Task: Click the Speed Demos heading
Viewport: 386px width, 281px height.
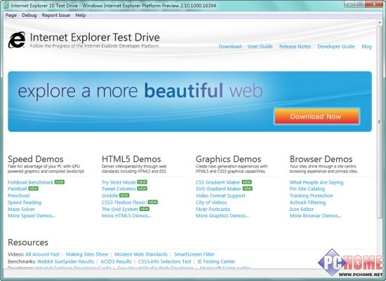Action: (36, 159)
